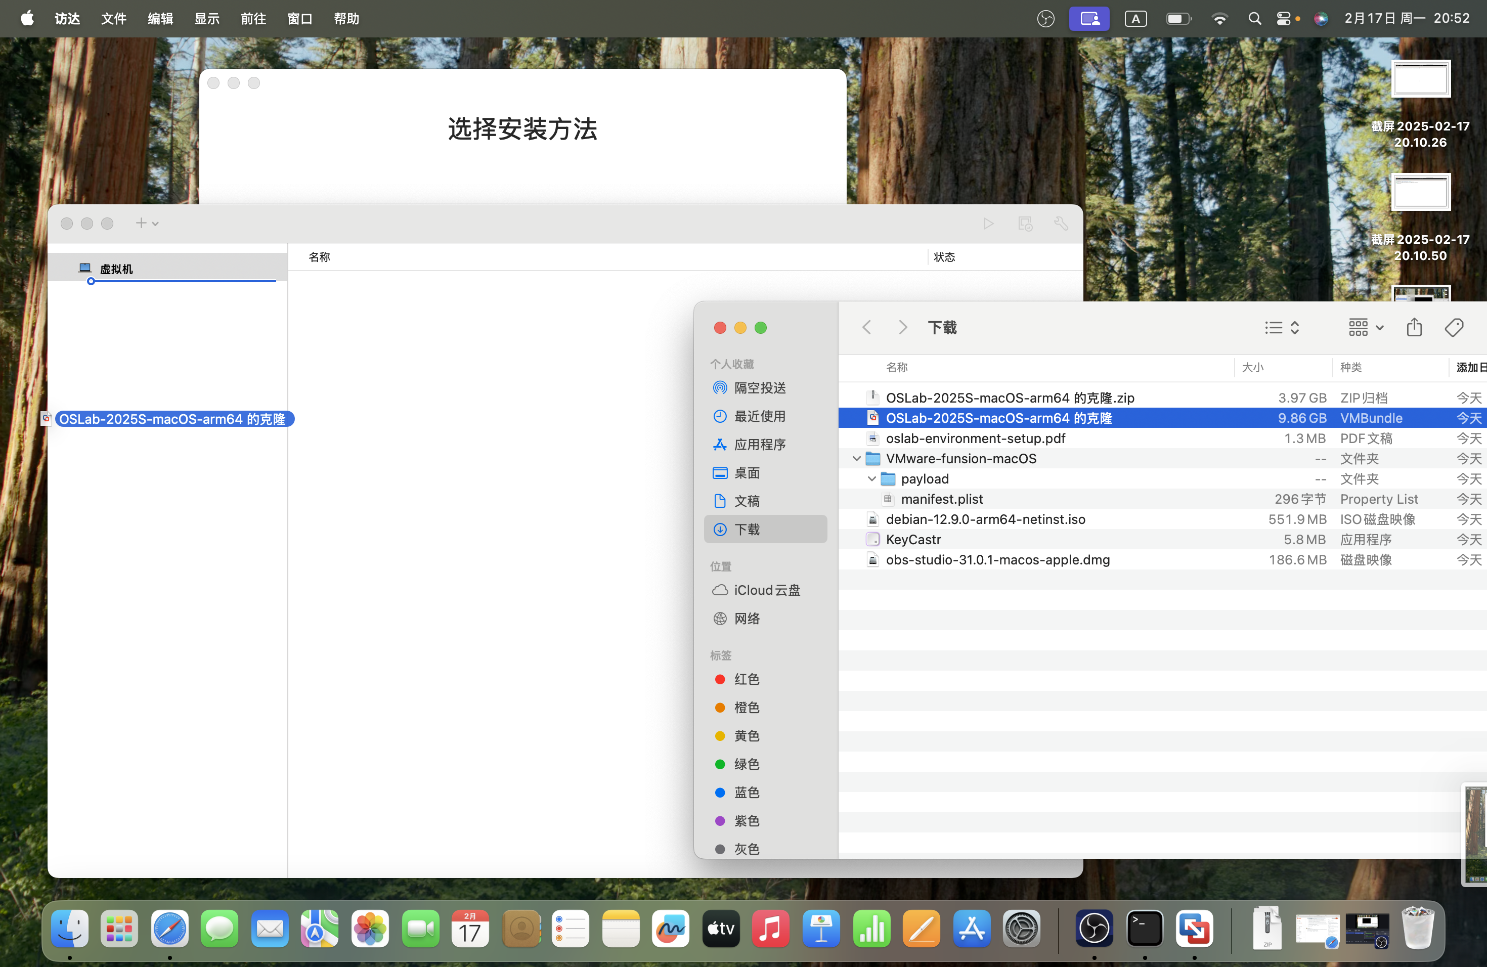Open VMware Fusion from the Dock
1487x967 pixels.
click(x=1194, y=929)
